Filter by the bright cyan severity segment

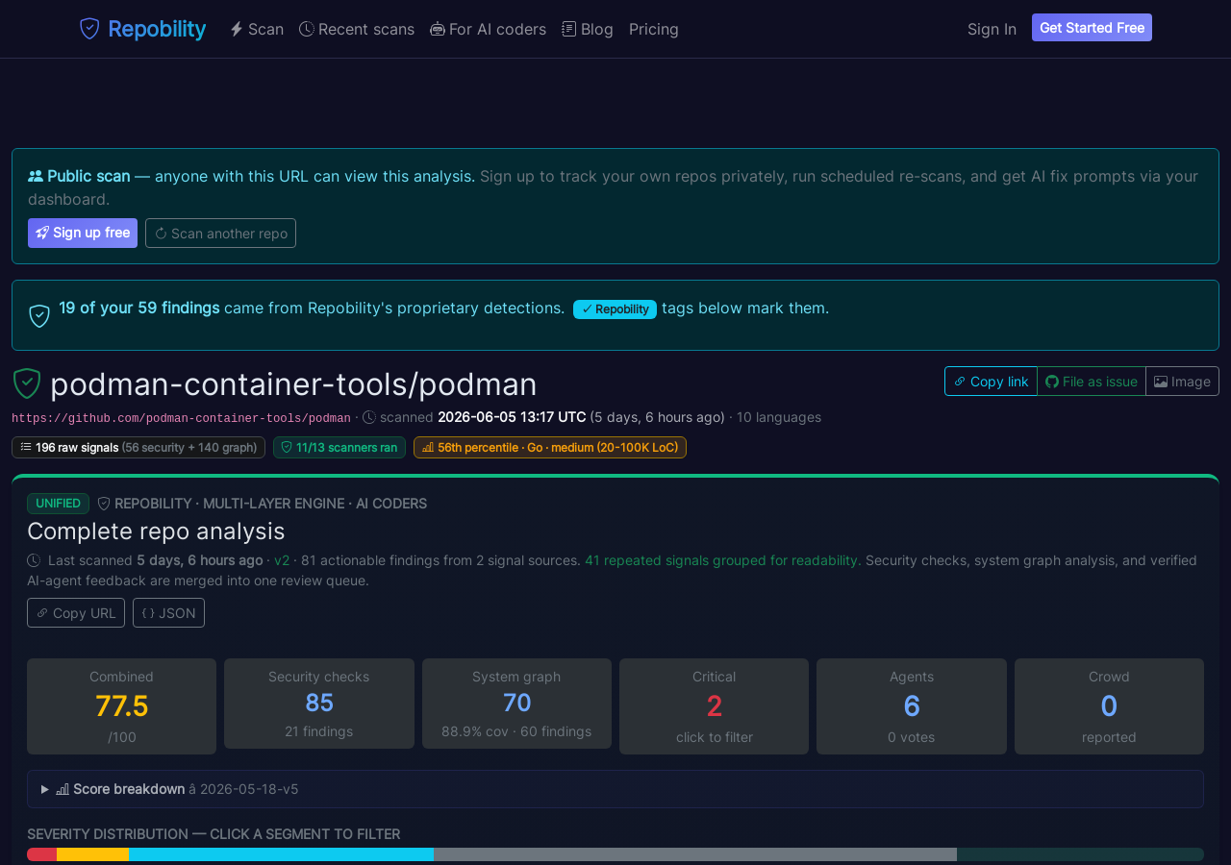click(281, 854)
